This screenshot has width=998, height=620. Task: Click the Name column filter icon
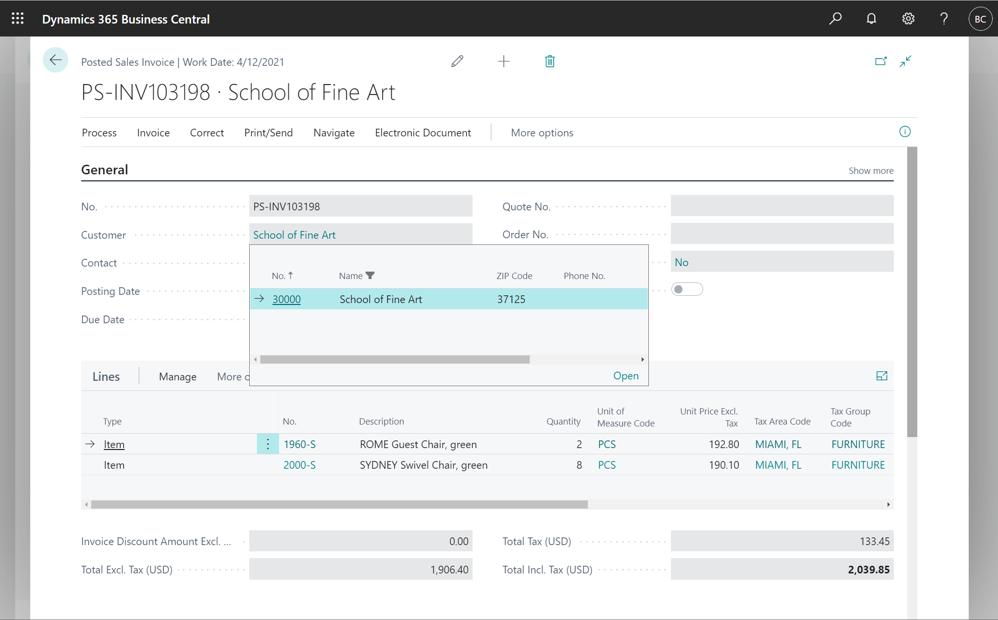[370, 276]
